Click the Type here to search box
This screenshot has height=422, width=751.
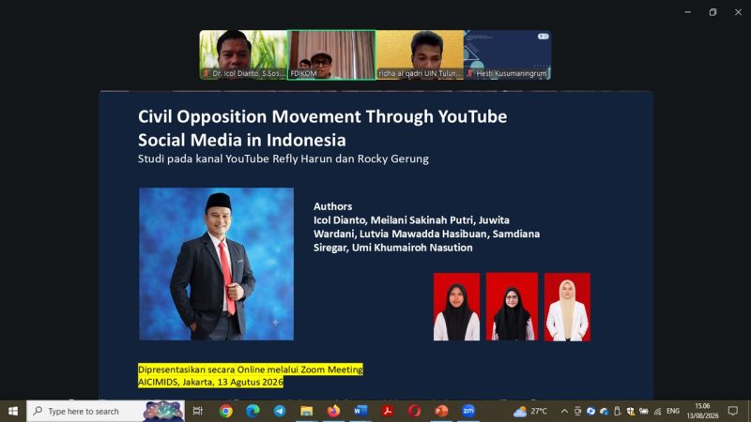105,411
